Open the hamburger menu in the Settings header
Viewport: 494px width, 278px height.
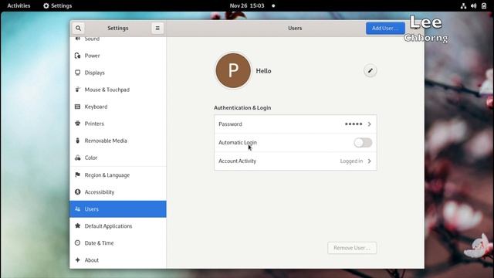coord(157,29)
